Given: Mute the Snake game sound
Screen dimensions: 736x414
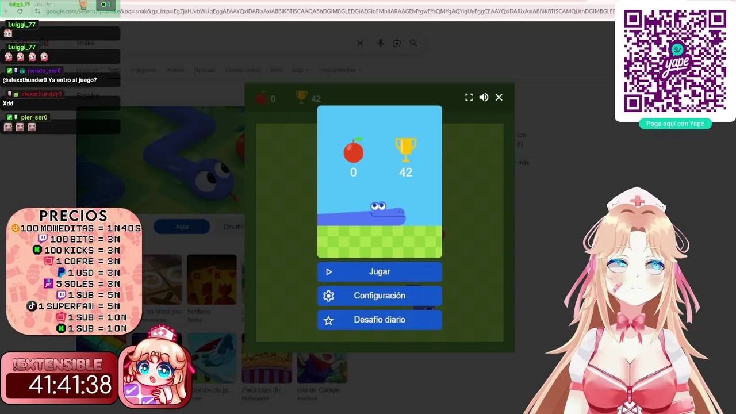Looking at the screenshot, I should [x=484, y=98].
